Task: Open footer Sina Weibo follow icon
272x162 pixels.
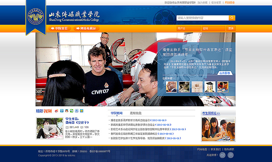Action: coord(222,155)
